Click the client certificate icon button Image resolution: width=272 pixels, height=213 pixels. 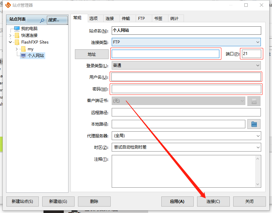(254, 101)
